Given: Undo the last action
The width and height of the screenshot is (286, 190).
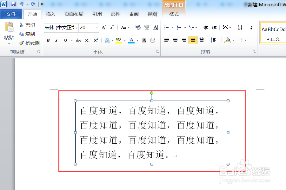Looking at the screenshot, I should click(x=22, y=4).
